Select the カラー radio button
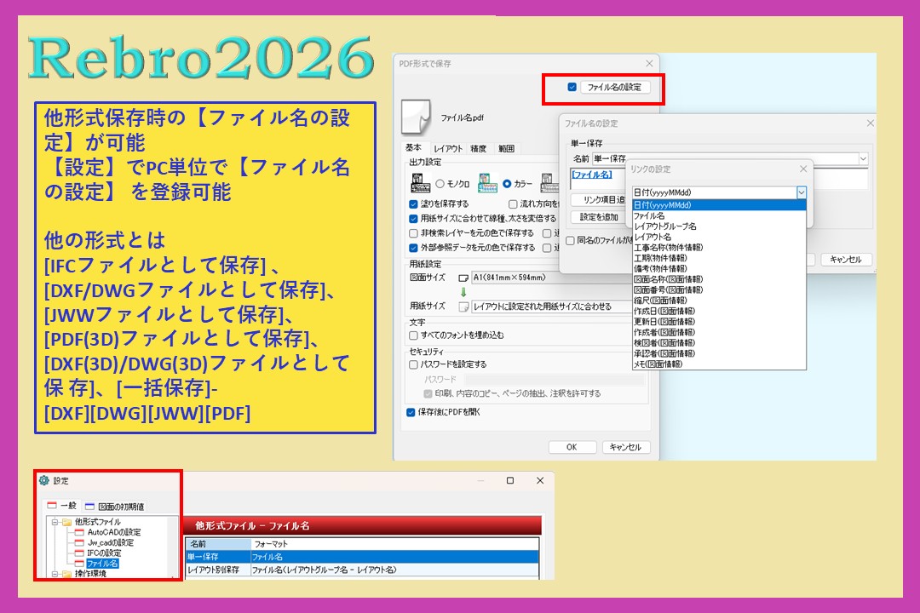This screenshot has height=613, width=920. point(507,184)
